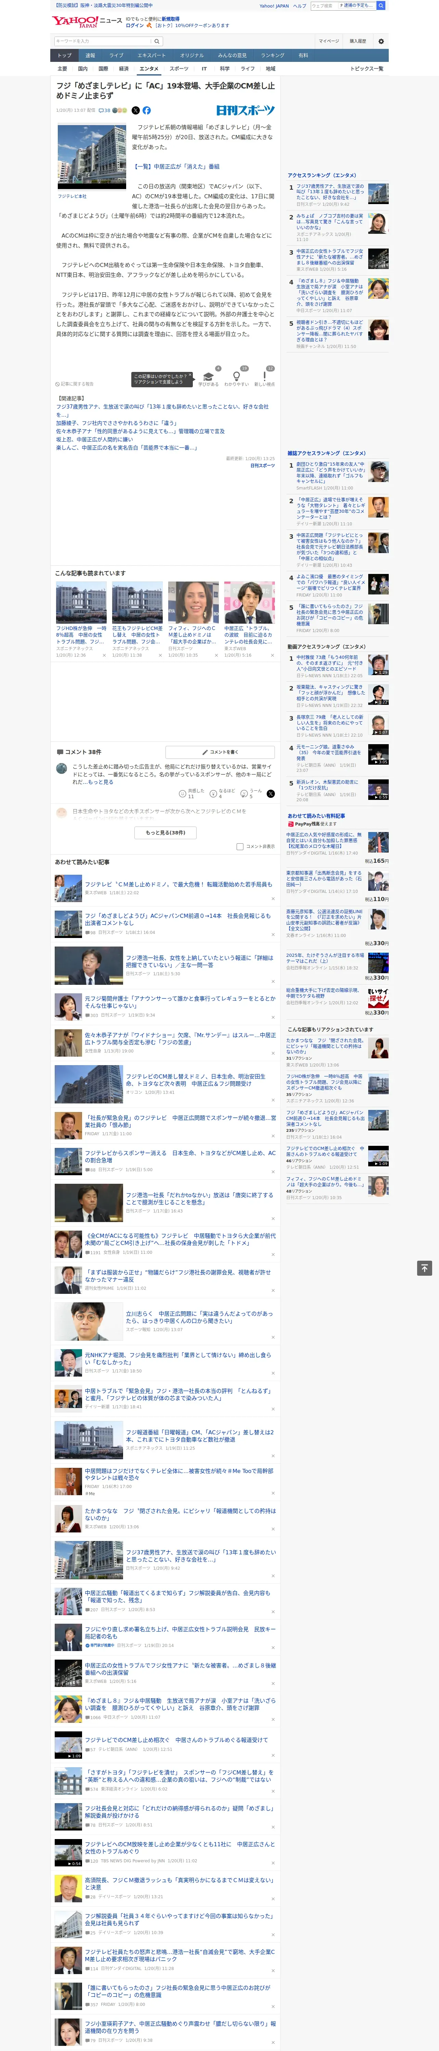439x2051 pixels.
Task: Open 【一覧】中居正広が「消えた」番組 link
Action: pyautogui.click(x=175, y=166)
